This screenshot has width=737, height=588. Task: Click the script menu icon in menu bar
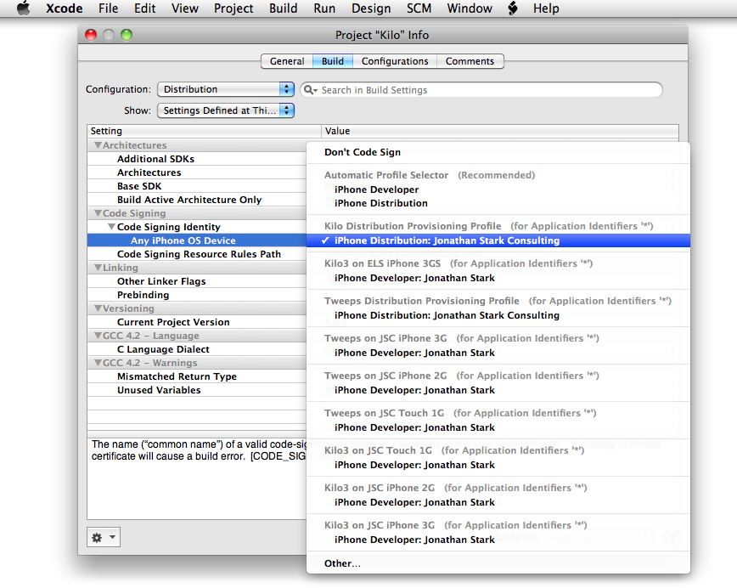tap(513, 8)
